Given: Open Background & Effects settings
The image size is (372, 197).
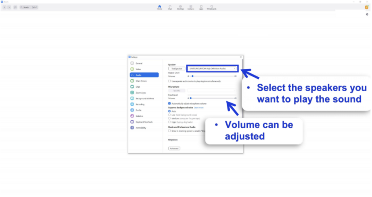Looking at the screenshot, I should (x=144, y=98).
